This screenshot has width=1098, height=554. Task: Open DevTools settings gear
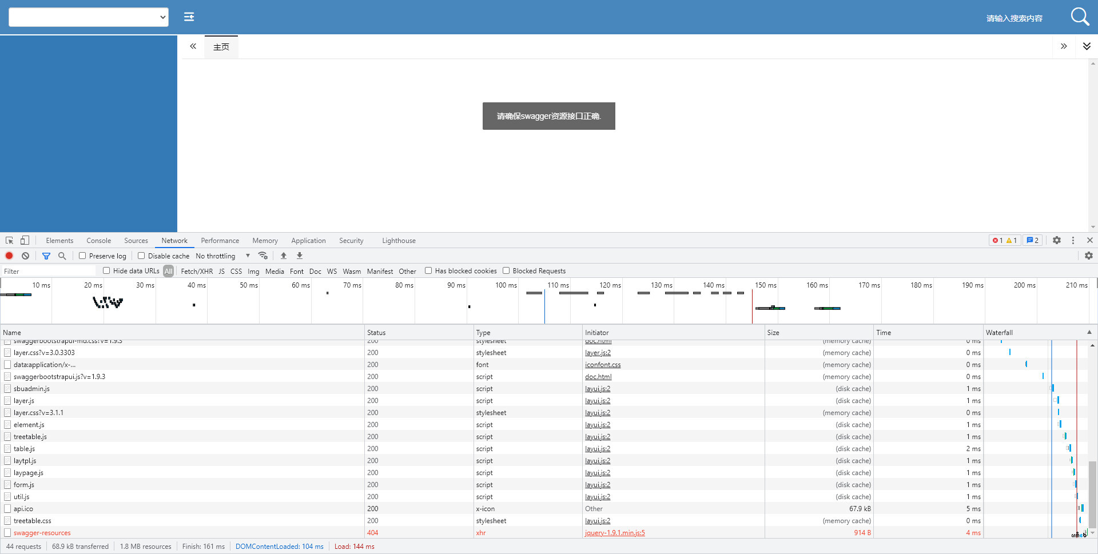click(x=1057, y=241)
